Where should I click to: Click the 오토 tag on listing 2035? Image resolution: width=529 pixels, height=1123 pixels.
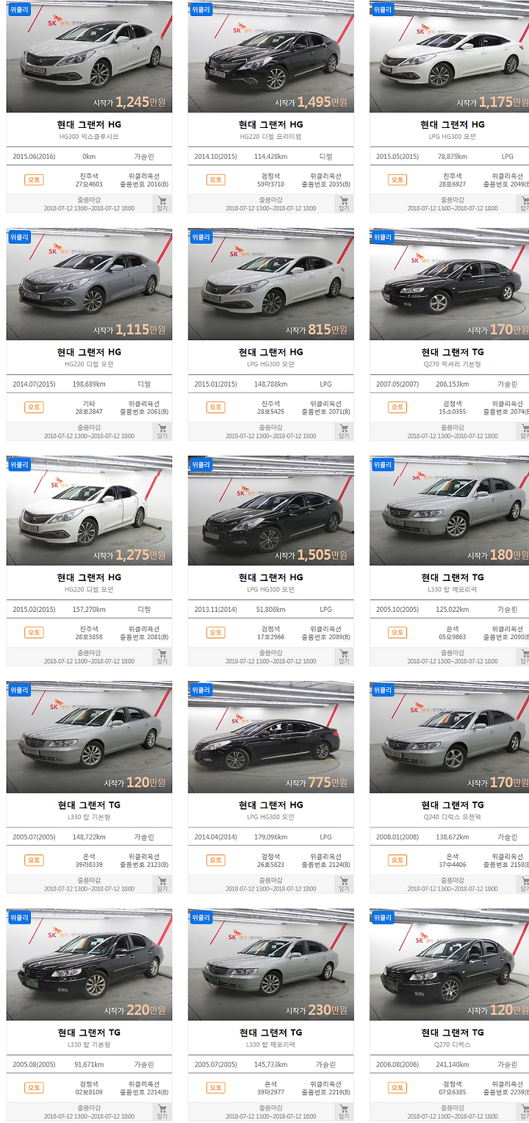click(x=215, y=179)
